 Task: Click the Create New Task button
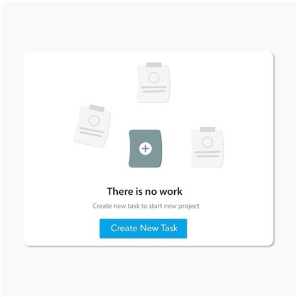(x=143, y=228)
